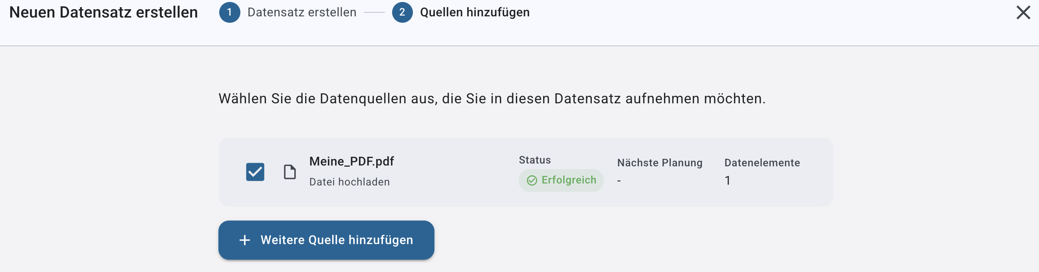This screenshot has height=272, width=1039.
Task: Click the Datenelemente count value 1
Action: pos(727,181)
